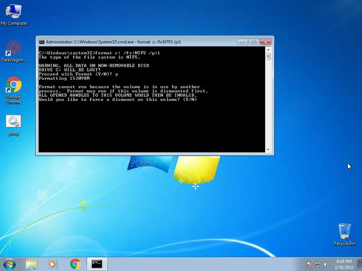Click the 'DRIVE C: WILL BE LOST!' line
362x271 pixels.
click(x=70, y=70)
